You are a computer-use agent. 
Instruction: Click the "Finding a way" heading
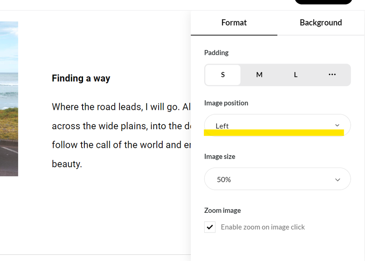point(81,78)
